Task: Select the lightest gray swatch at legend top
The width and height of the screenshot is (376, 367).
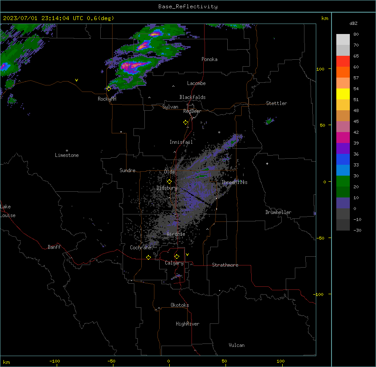Action: pos(343,39)
